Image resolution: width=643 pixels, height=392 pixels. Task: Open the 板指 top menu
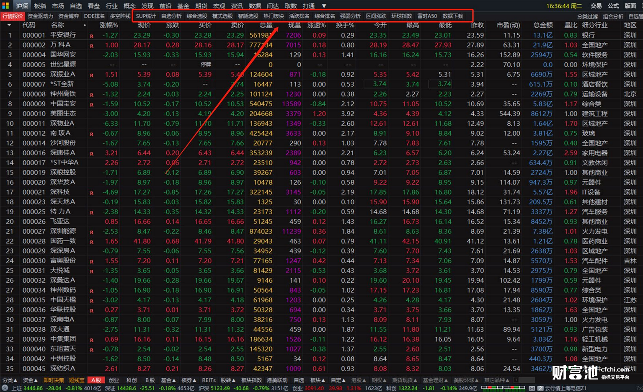40,6
